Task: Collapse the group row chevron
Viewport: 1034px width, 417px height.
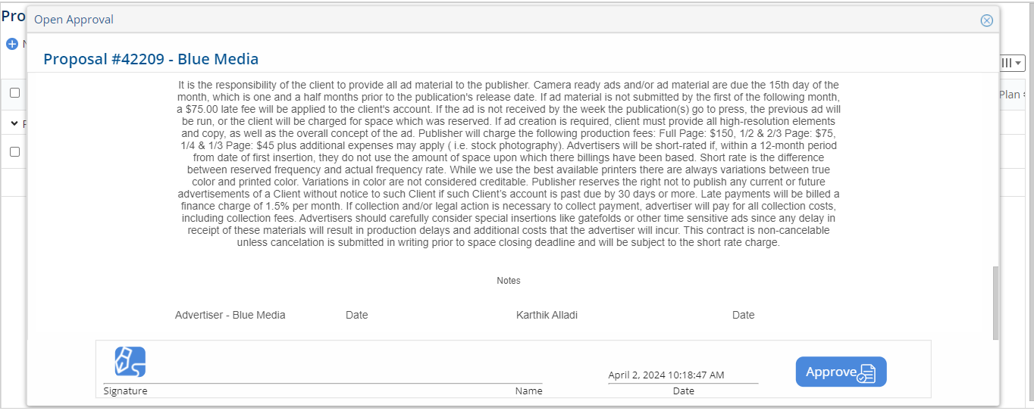Action: tap(14, 123)
